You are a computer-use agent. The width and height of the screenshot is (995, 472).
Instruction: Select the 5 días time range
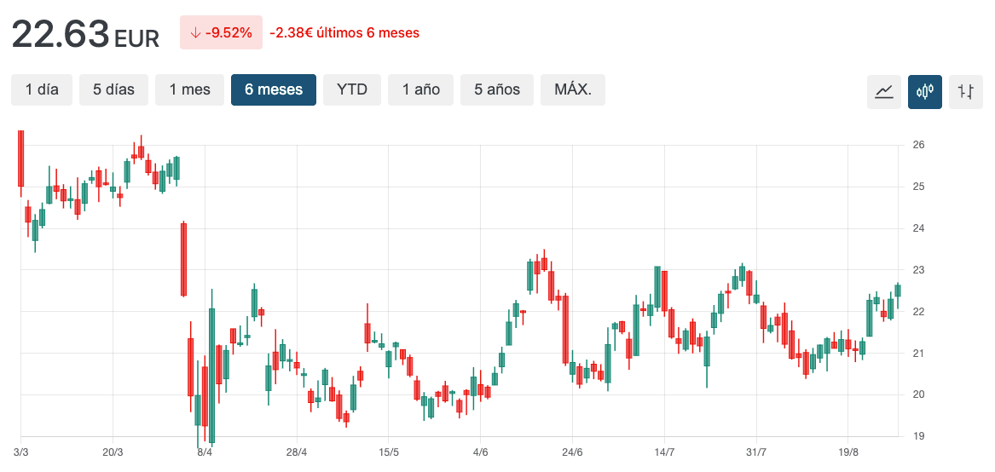click(x=113, y=89)
